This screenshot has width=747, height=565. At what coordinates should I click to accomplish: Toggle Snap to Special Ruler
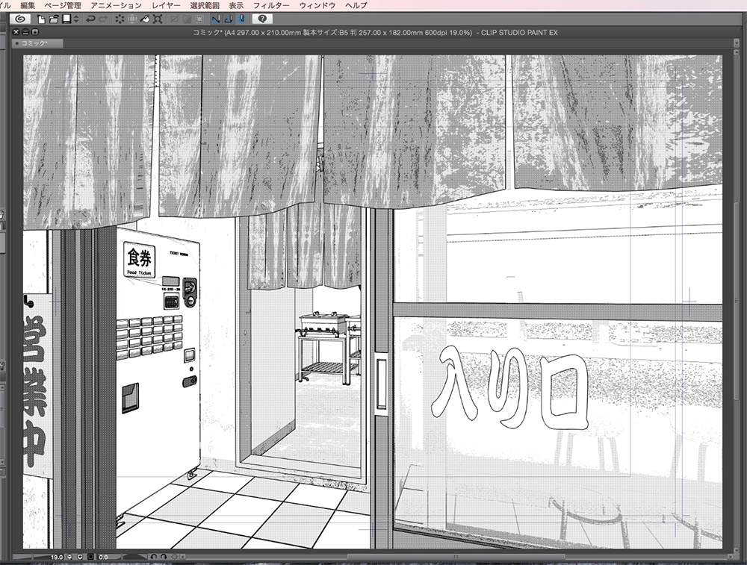[229, 19]
